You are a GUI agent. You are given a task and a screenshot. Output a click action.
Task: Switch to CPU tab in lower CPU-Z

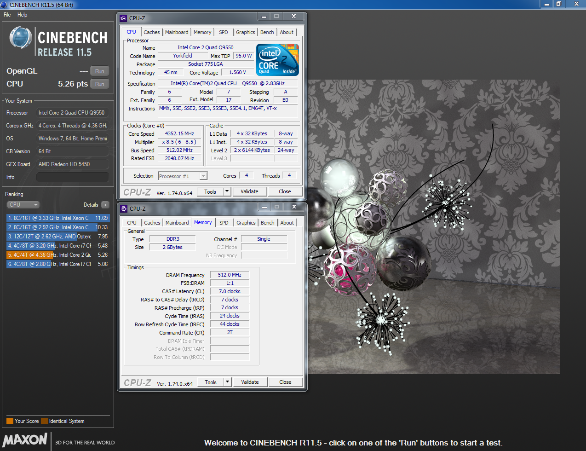coord(132,223)
